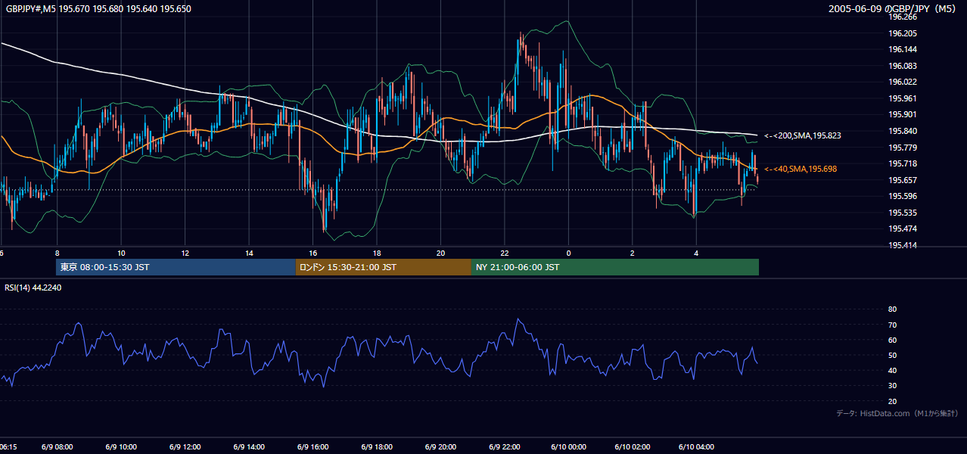The height and width of the screenshot is (454, 967).
Task: Click price level 196.022 on the axis
Action: 903,82
